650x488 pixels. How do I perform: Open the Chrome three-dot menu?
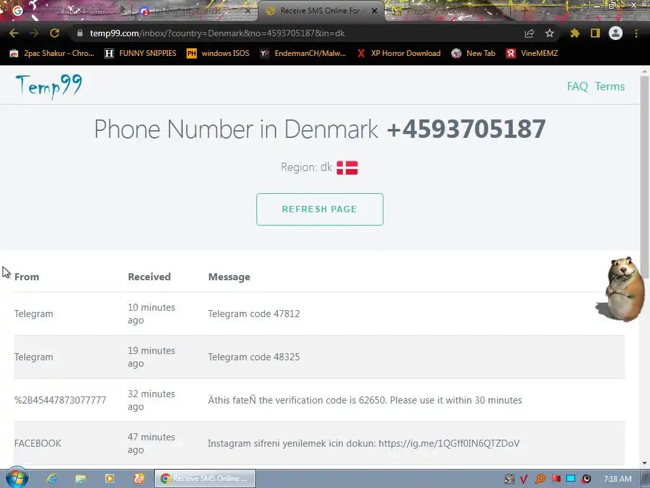coord(636,33)
